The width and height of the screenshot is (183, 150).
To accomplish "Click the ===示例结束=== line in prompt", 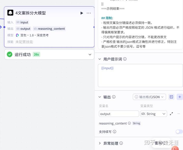I will (x=113, y=9).
